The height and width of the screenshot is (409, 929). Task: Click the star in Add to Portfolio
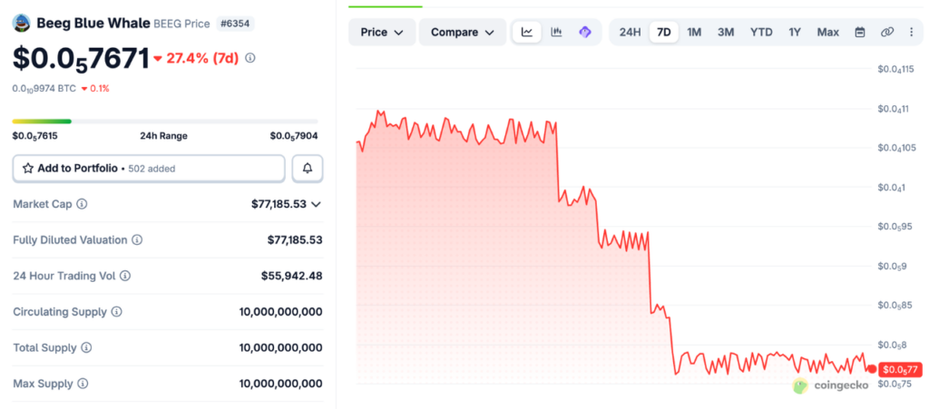point(28,169)
